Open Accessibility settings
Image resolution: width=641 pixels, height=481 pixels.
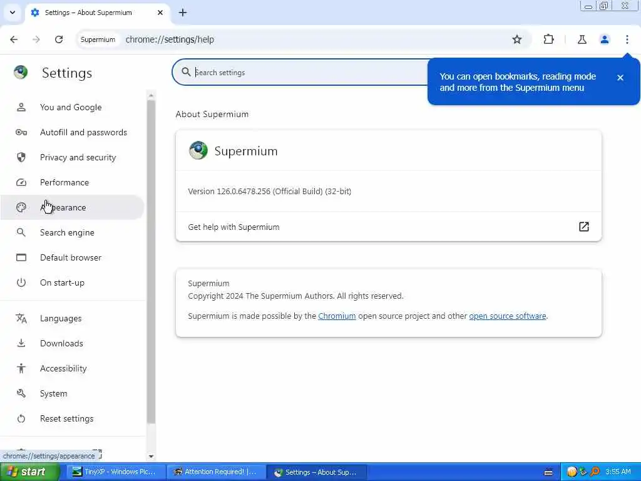[x=72, y=368]
